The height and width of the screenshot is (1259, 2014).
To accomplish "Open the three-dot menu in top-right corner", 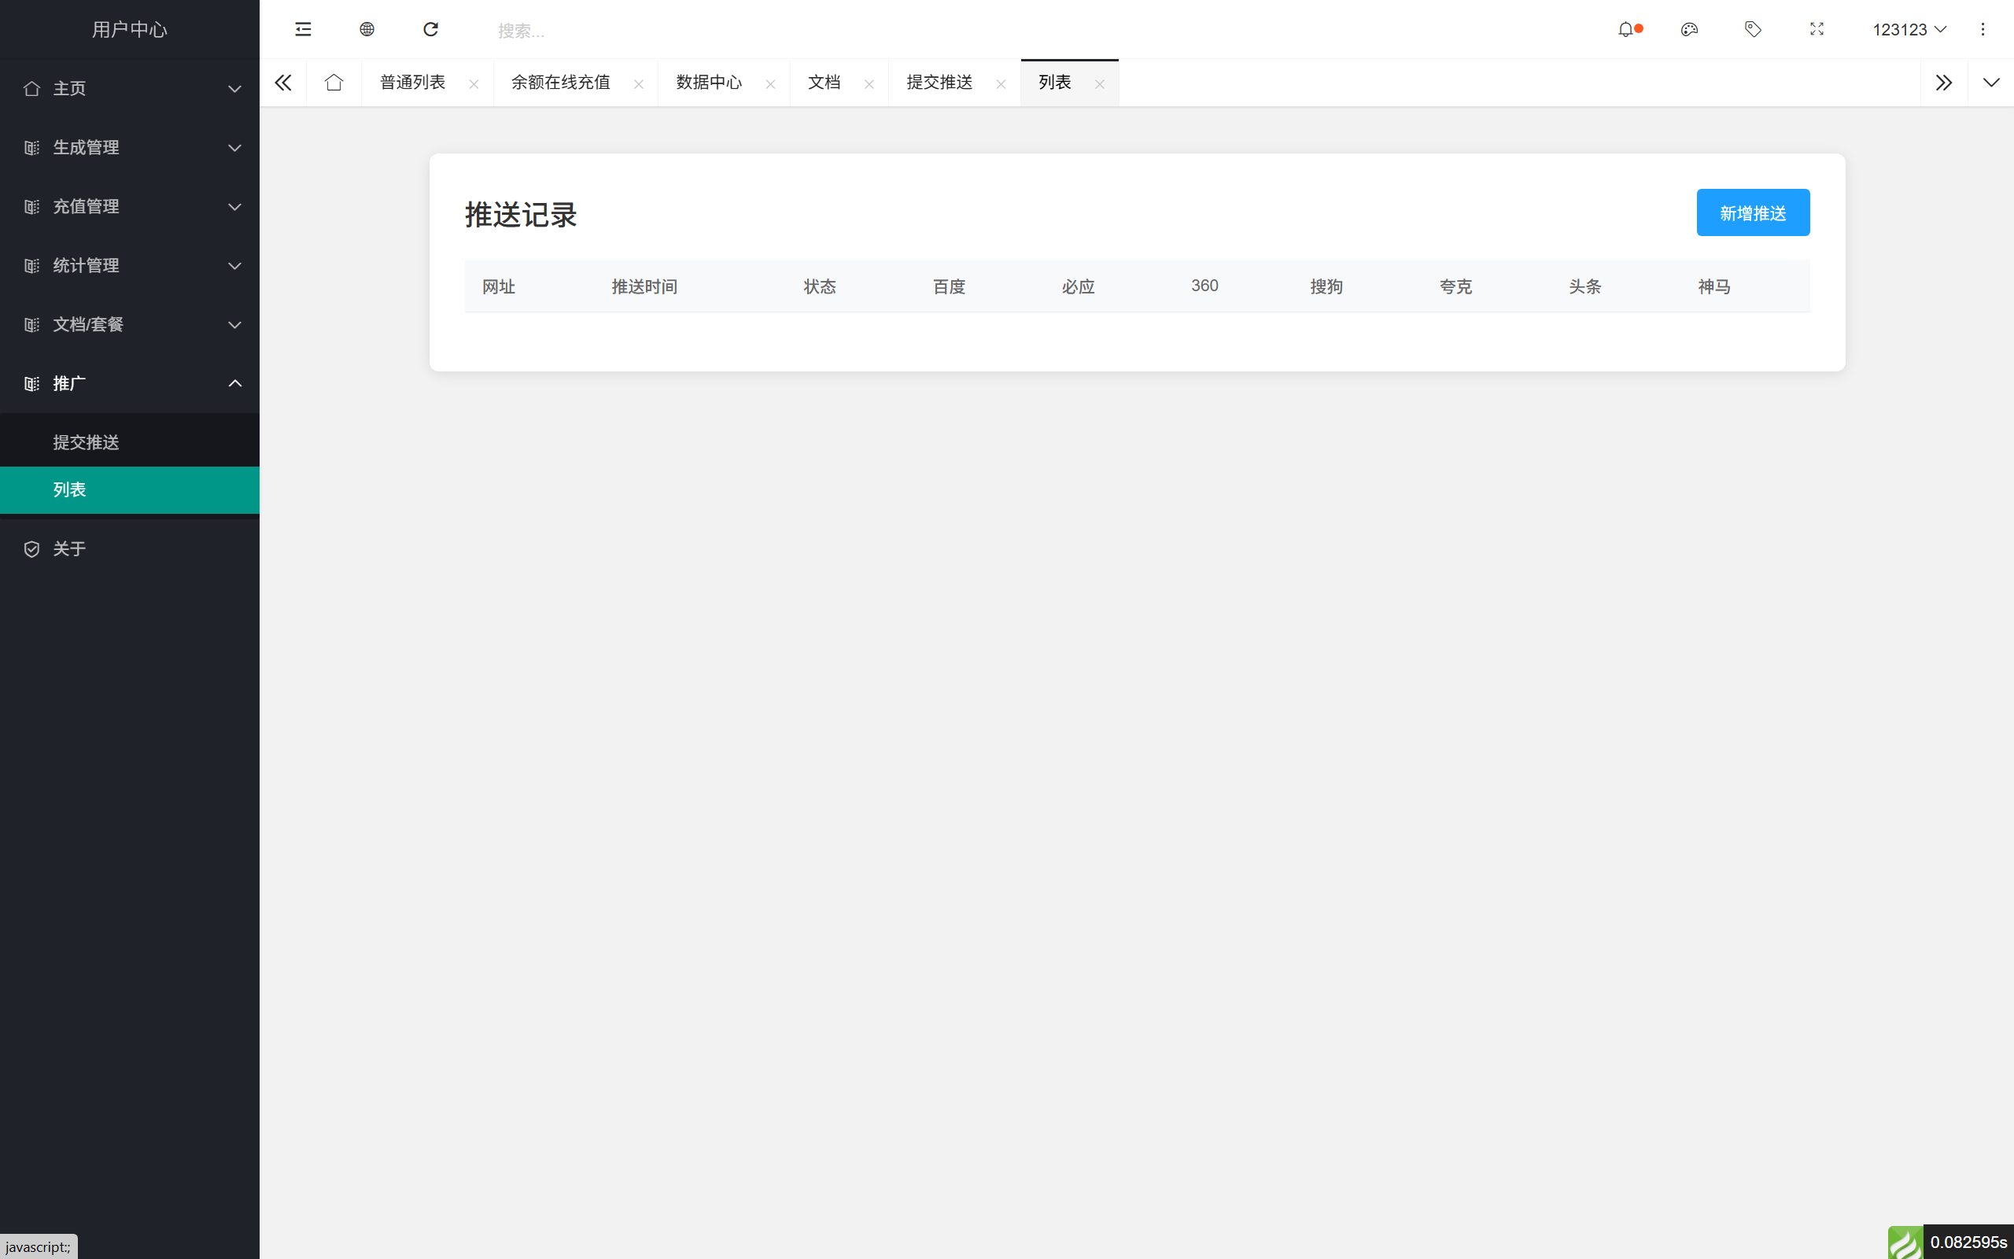I will [1984, 29].
